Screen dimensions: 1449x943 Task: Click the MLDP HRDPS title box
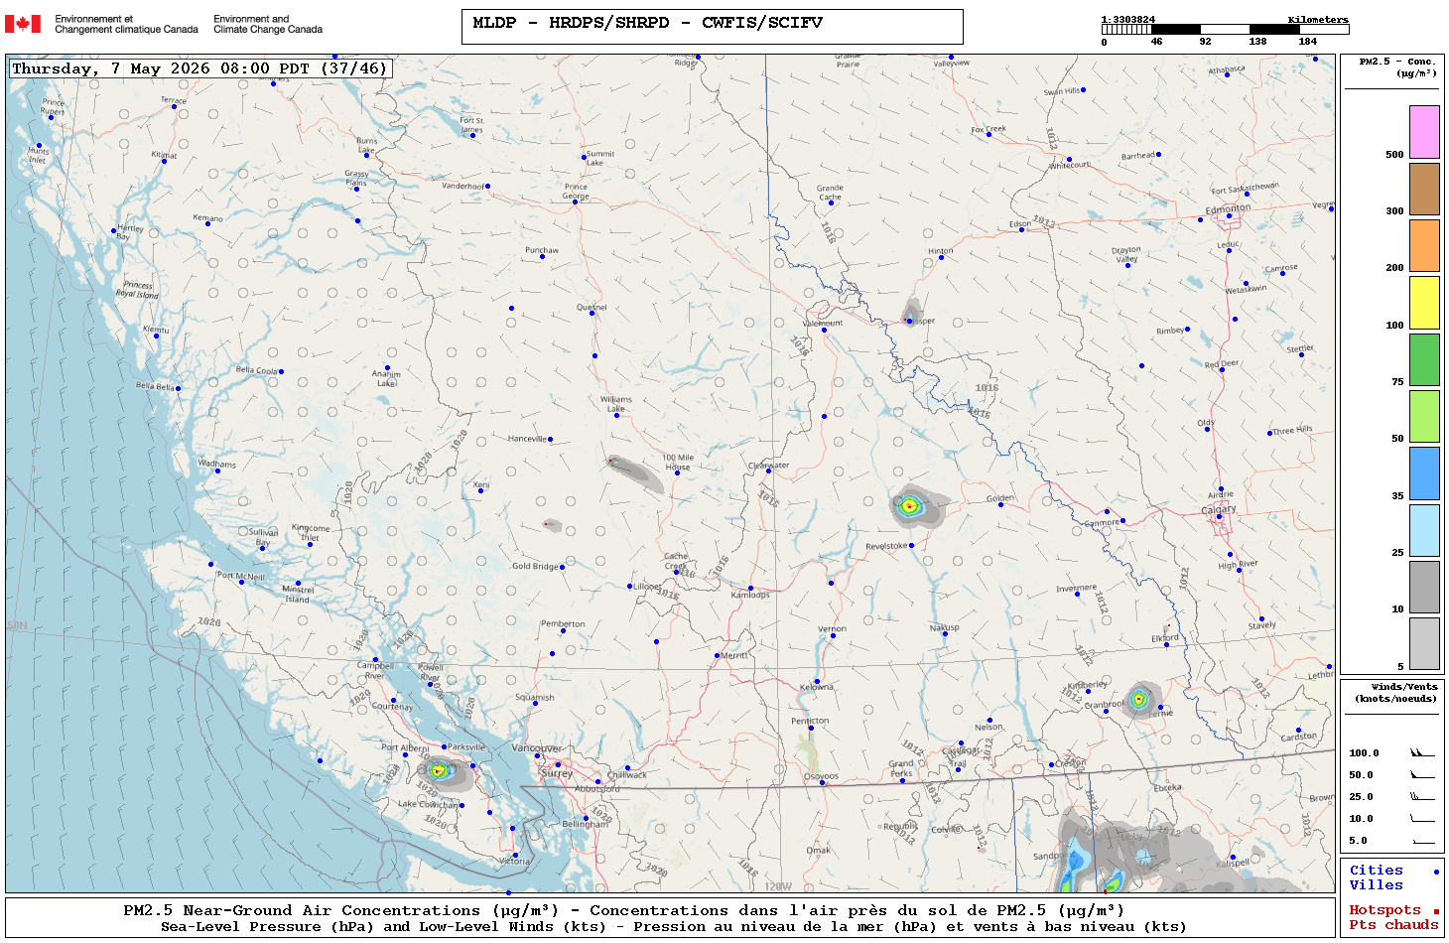pyautogui.click(x=713, y=27)
